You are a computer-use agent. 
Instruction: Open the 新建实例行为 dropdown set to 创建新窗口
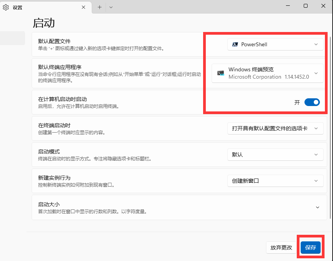click(x=276, y=181)
